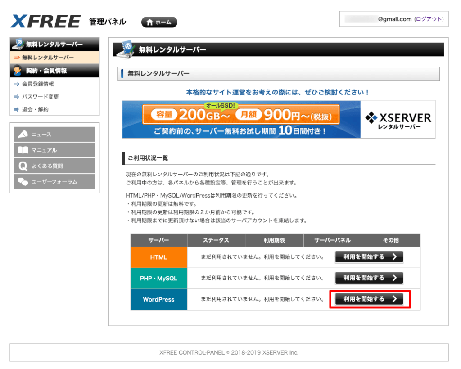The width and height of the screenshot is (461, 369).
Task: Open the よくある質問 FAQ button
Action: click(54, 166)
